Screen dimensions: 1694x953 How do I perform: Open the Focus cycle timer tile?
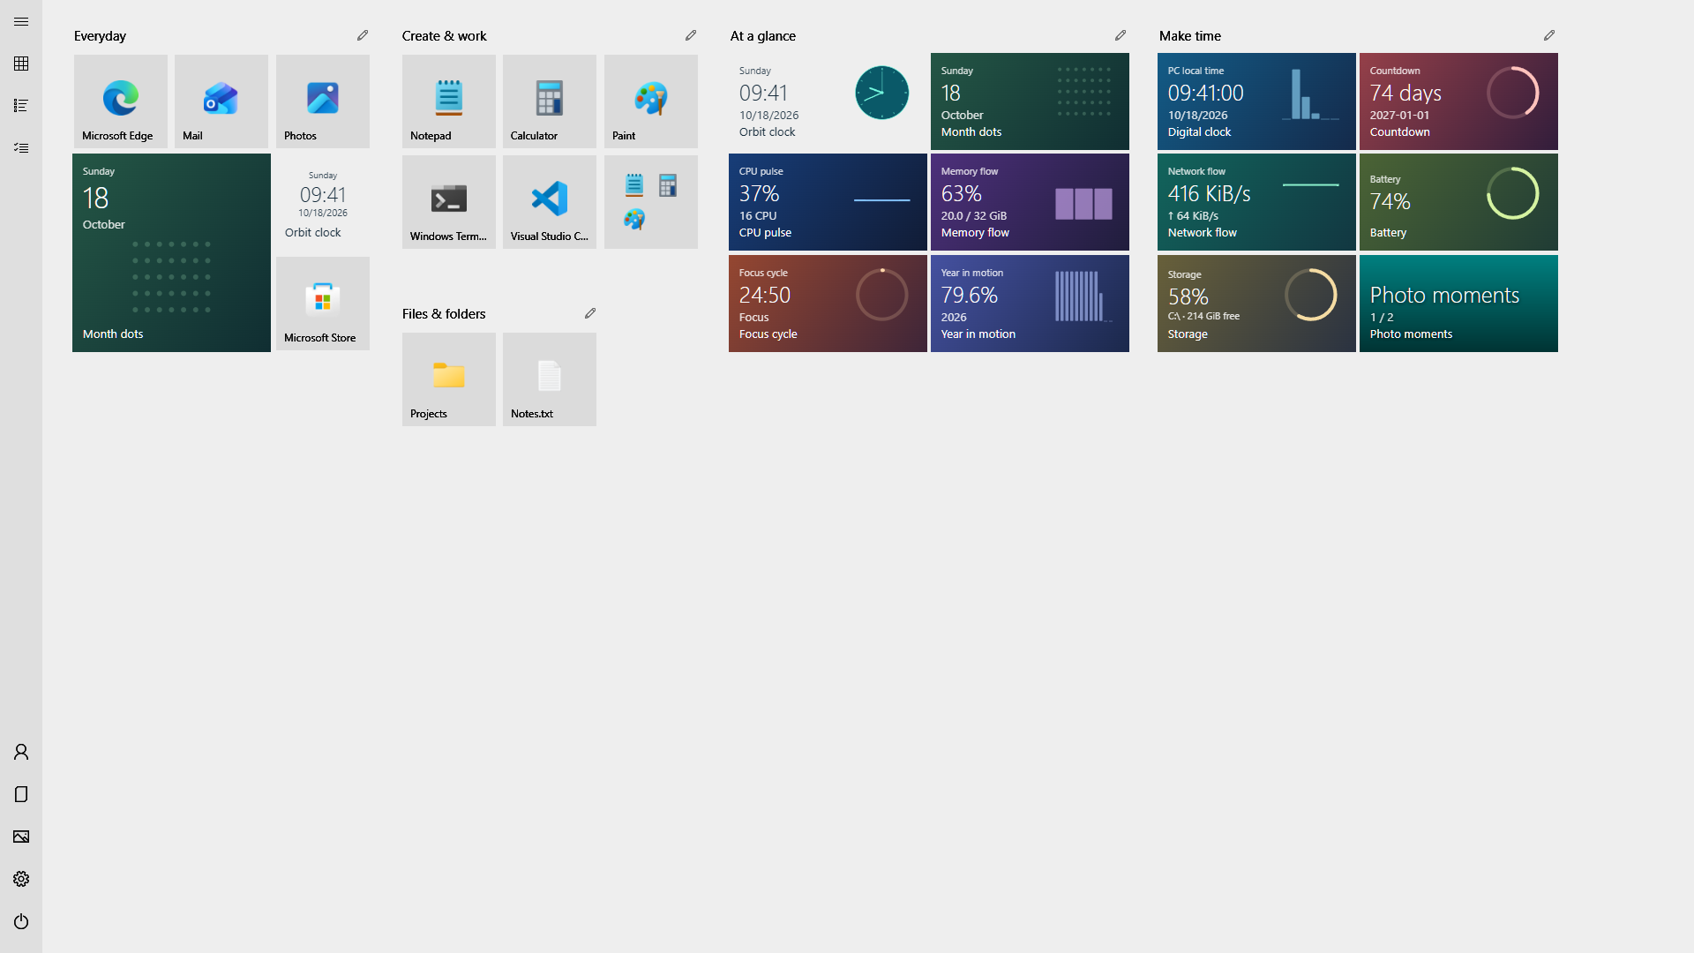click(828, 304)
